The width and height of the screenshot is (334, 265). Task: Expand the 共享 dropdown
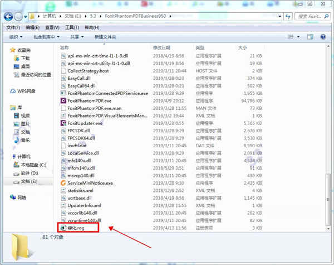[x=77, y=37]
